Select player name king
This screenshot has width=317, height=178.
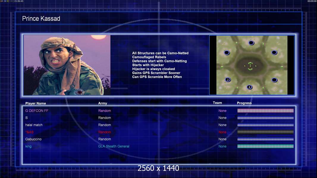click(x=28, y=146)
